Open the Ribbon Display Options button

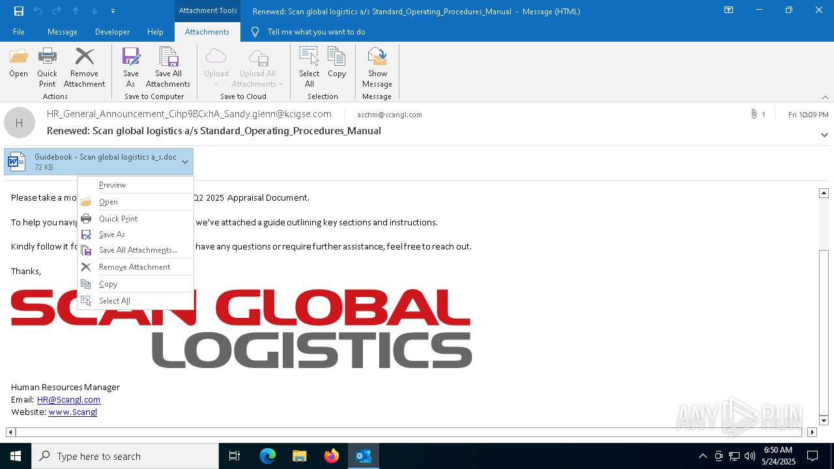coord(729,10)
